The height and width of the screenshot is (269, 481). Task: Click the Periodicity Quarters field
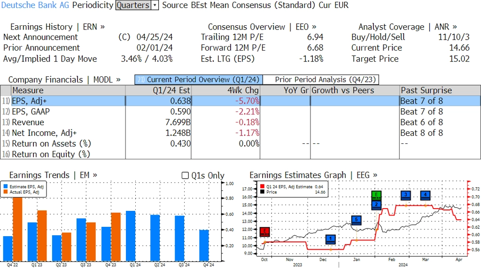point(133,5)
